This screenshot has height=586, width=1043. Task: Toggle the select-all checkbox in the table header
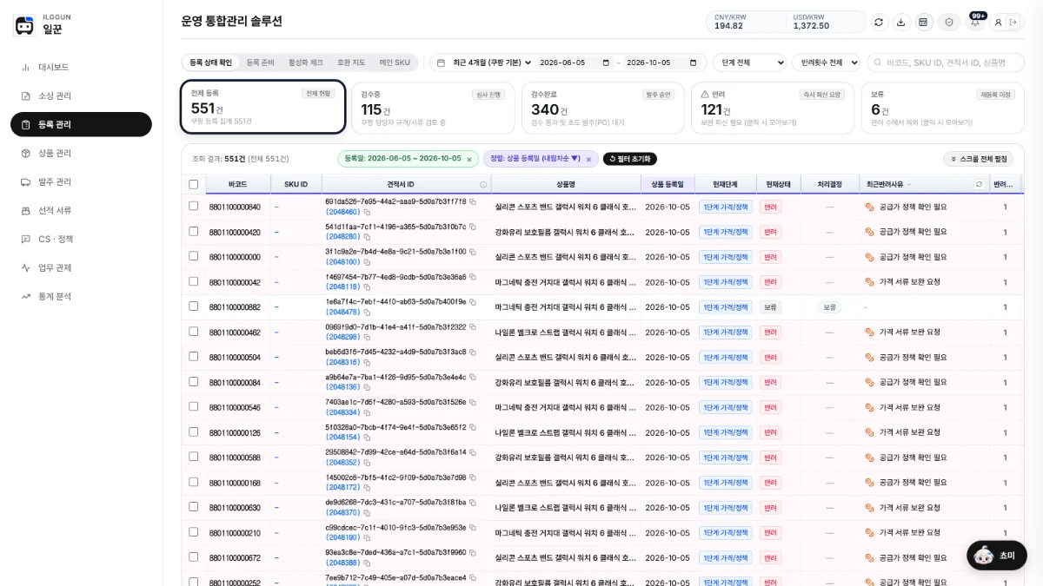tap(193, 184)
